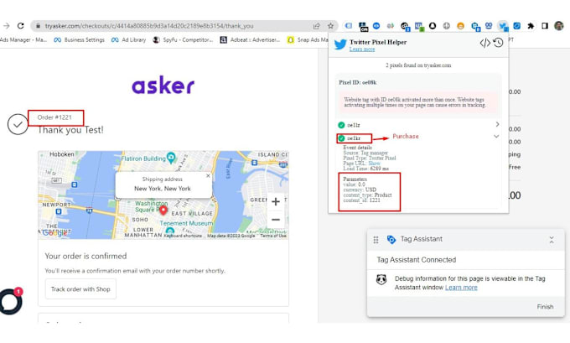Image resolution: width=570 pixels, height=343 pixels.
Task: Click the address bar URL
Action: 149,26
